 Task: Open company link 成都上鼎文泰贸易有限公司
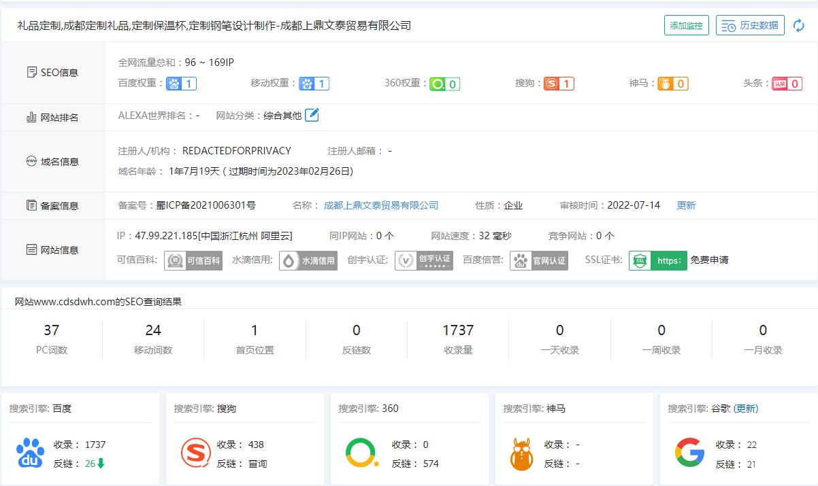click(380, 205)
